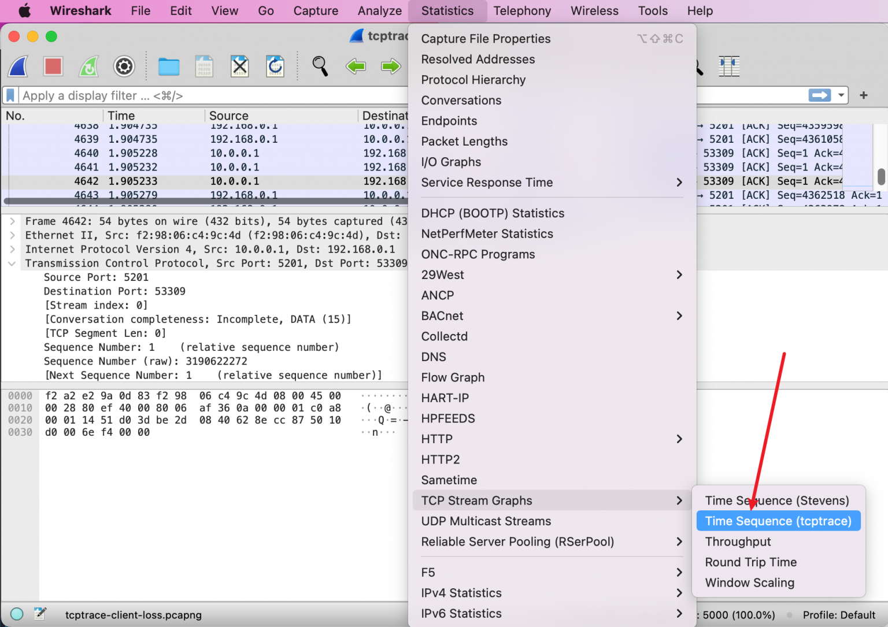Apply the display filter with the blue arrow button

819,95
